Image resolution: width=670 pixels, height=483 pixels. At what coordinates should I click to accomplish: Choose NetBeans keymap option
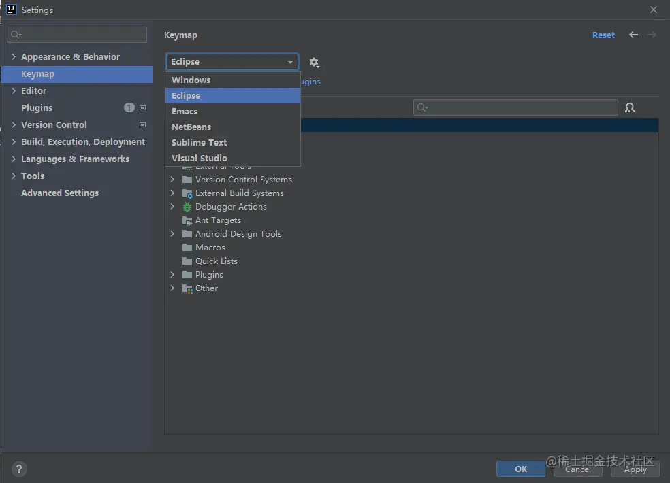coord(233,127)
